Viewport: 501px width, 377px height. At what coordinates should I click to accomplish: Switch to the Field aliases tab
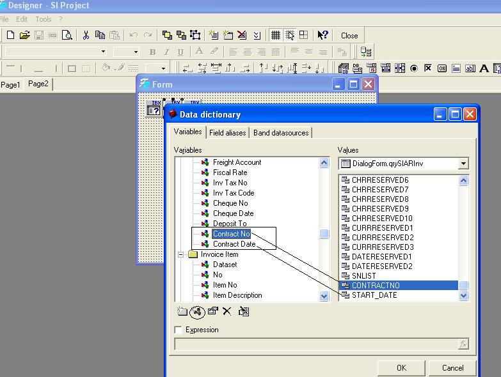(x=227, y=133)
